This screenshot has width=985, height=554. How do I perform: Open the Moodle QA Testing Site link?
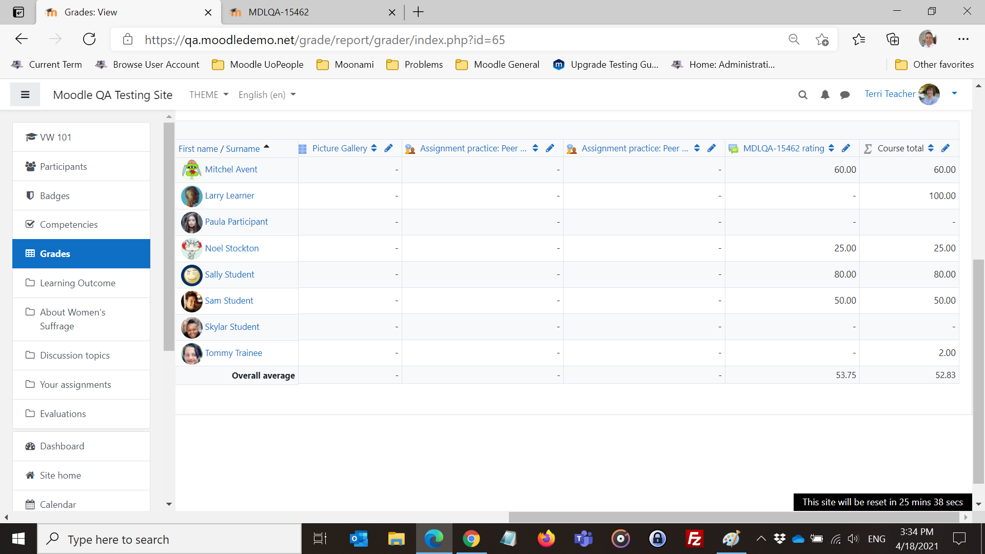[x=113, y=95]
